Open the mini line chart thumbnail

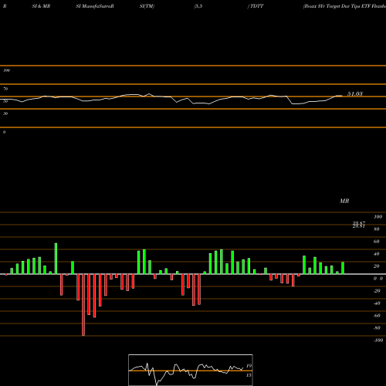191,370
